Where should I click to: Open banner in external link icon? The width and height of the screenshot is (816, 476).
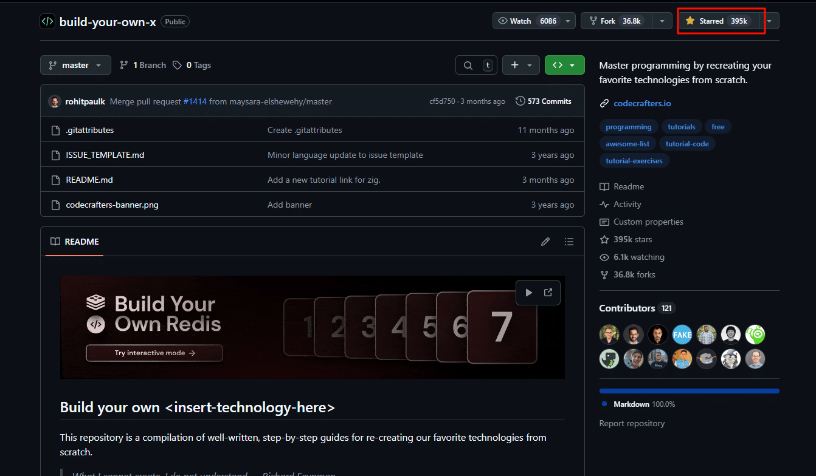(x=548, y=293)
